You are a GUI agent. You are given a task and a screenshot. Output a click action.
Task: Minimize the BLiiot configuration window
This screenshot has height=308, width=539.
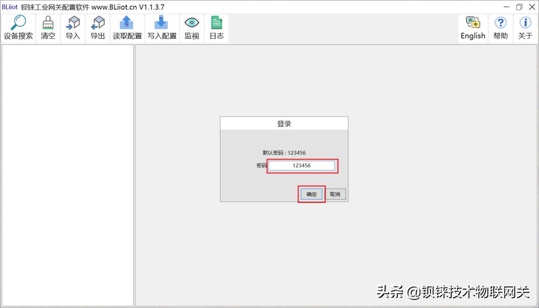tap(506, 7)
